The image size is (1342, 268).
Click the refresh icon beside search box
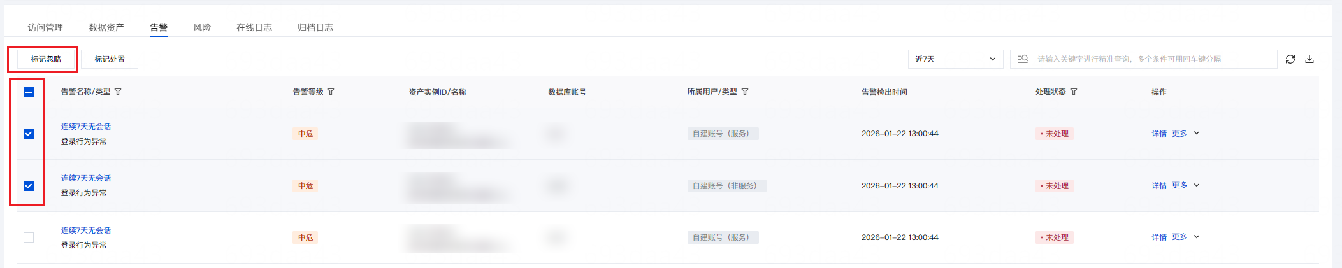coord(1290,59)
